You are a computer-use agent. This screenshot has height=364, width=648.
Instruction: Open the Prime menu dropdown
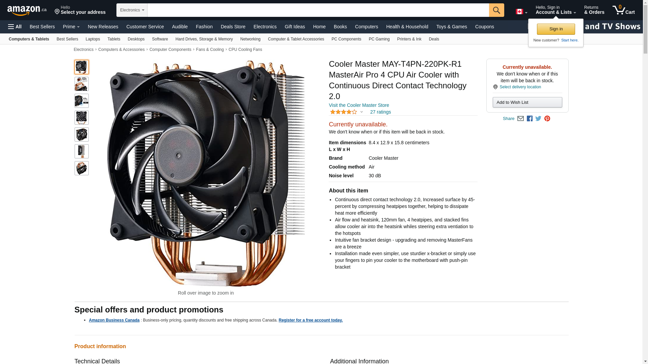[71, 27]
